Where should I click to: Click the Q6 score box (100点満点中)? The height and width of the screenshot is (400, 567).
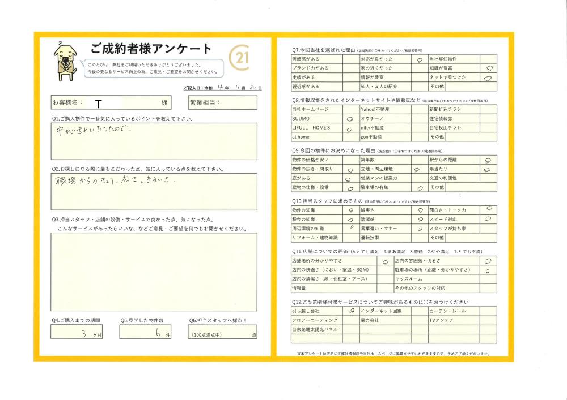pyautogui.click(x=223, y=332)
